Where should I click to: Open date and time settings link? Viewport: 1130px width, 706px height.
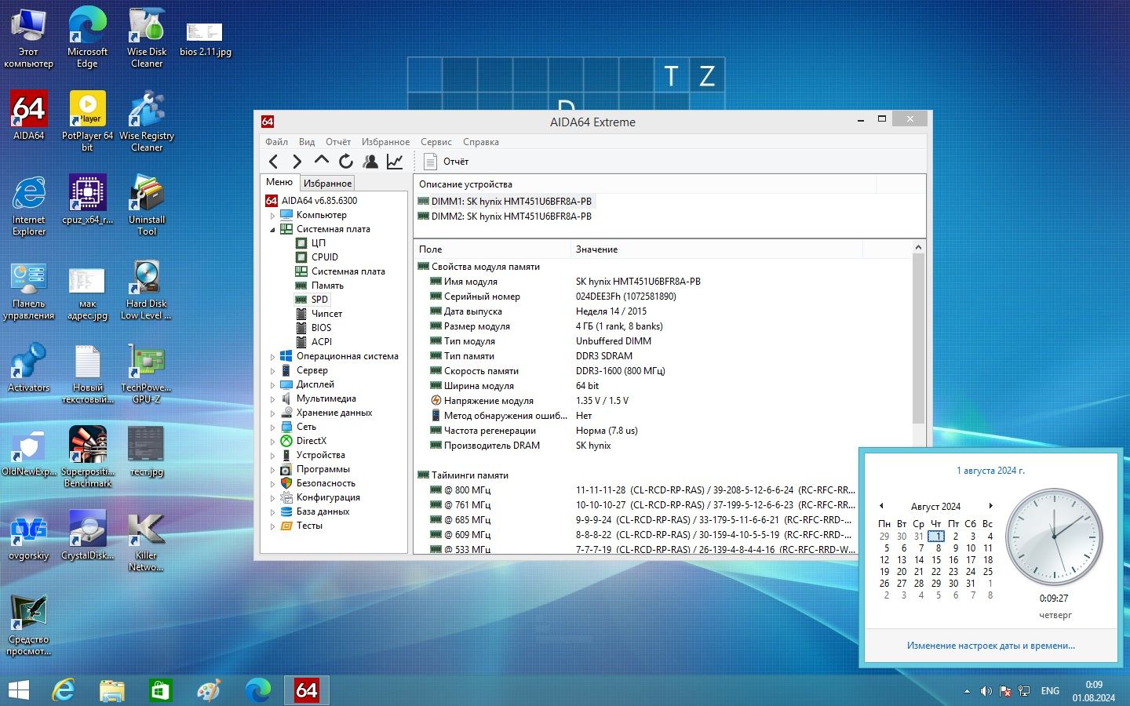coord(990,646)
